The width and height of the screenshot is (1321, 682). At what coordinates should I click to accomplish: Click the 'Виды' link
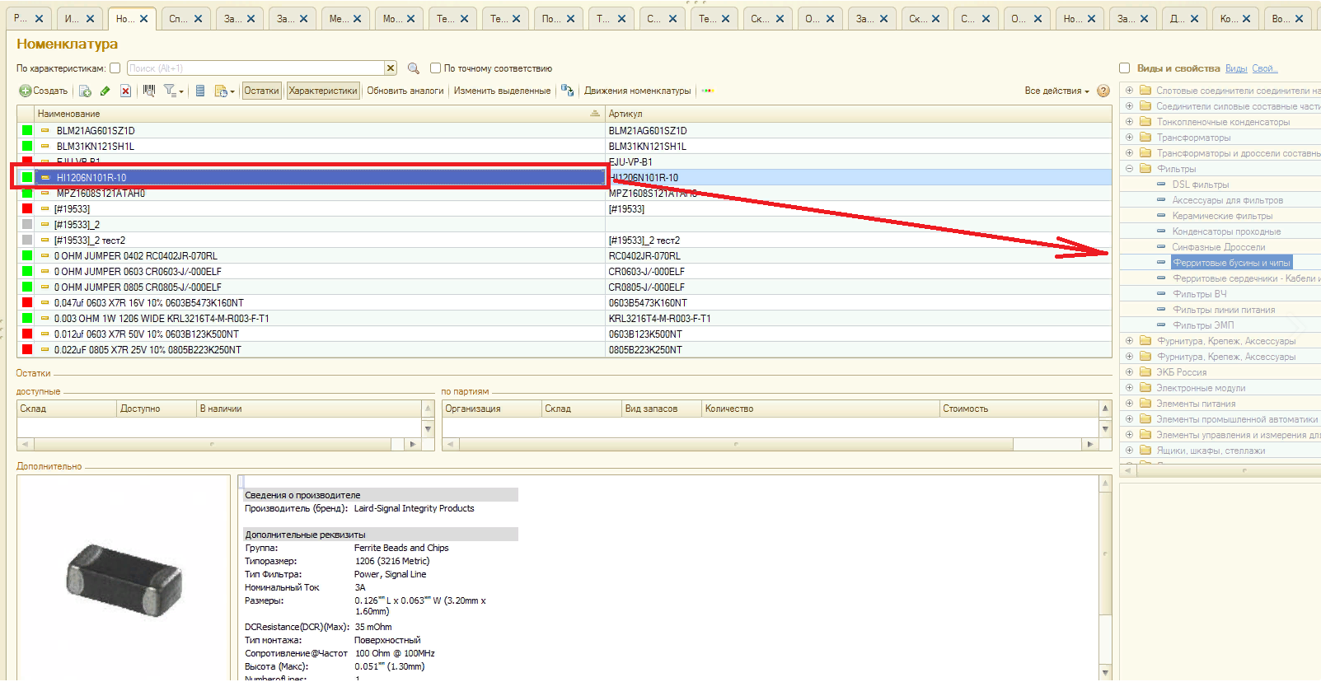[1235, 68]
